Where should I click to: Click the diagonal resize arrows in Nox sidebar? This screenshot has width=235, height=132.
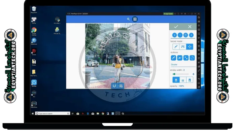(199, 70)
